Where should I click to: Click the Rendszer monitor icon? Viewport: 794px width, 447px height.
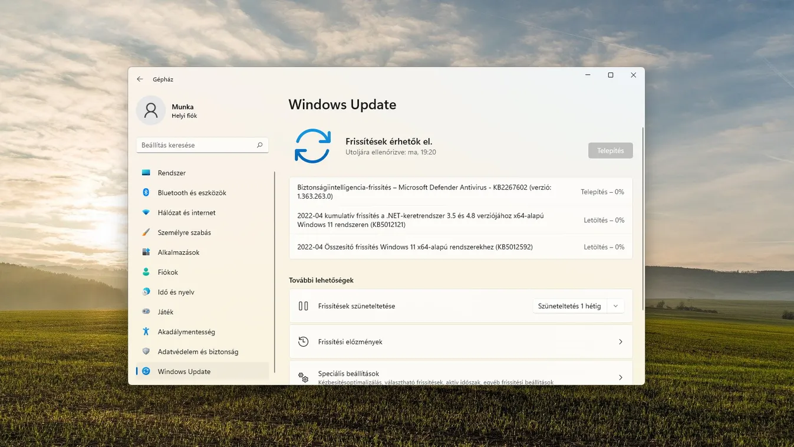point(146,173)
